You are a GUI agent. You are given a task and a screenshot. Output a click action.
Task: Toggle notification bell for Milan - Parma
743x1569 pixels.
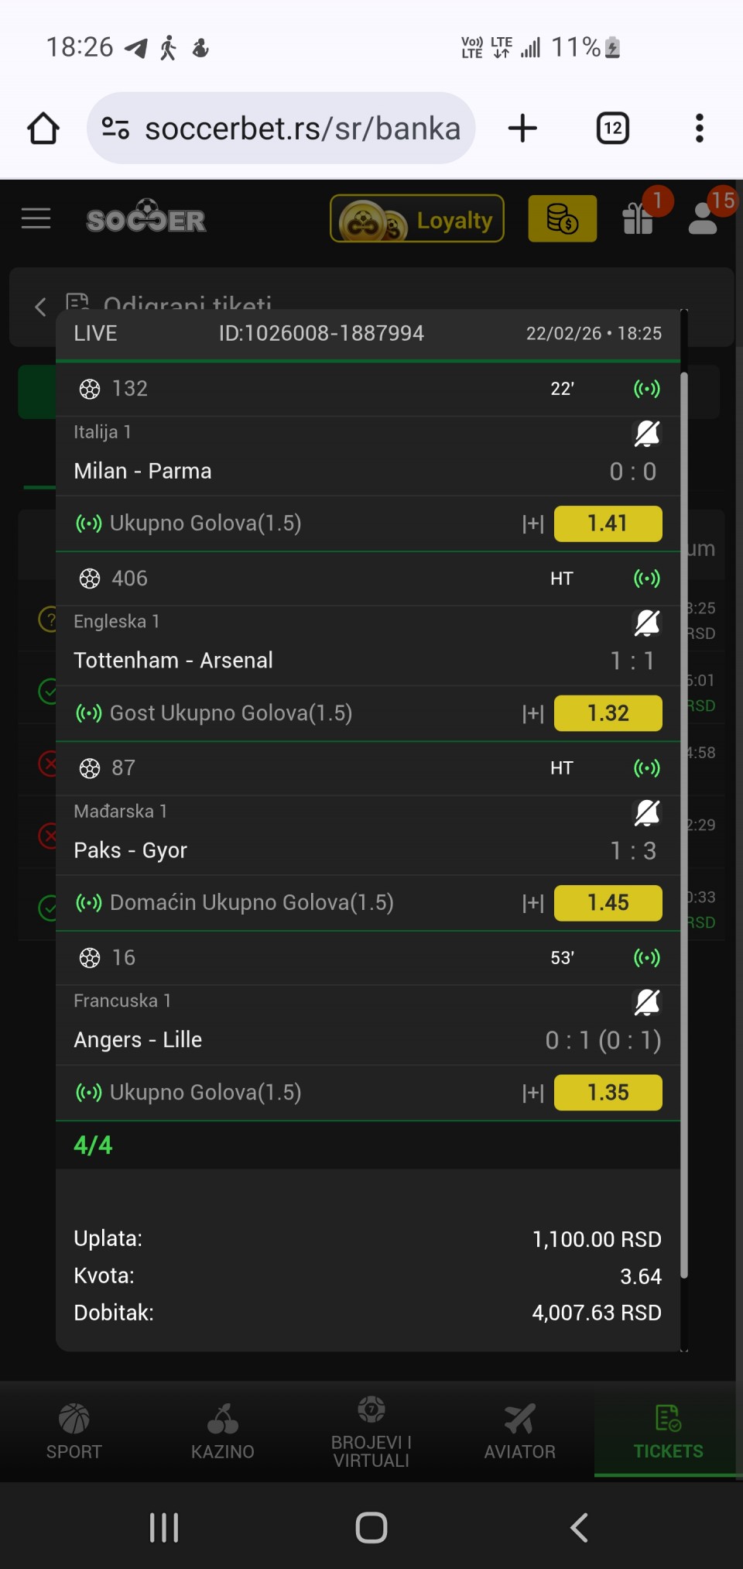pos(647,434)
